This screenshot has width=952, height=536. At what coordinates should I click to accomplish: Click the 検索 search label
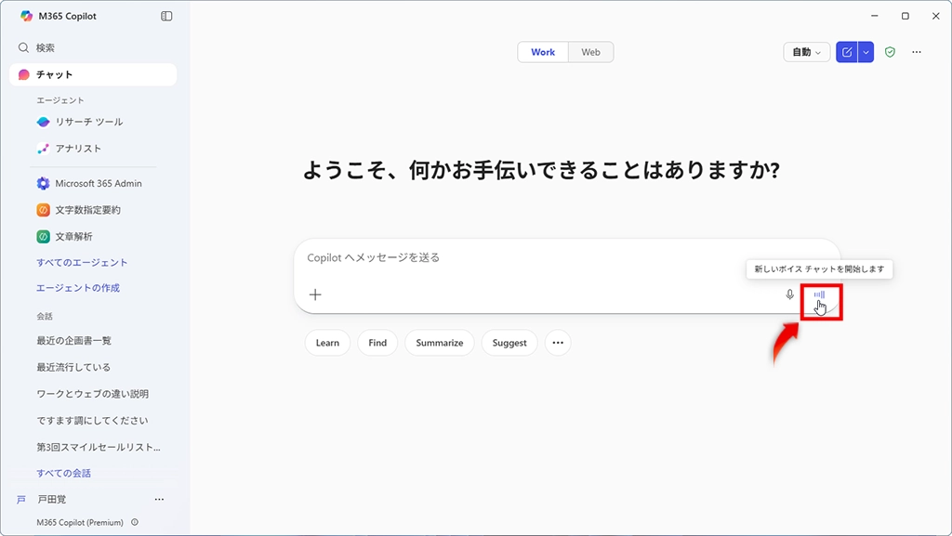46,48
